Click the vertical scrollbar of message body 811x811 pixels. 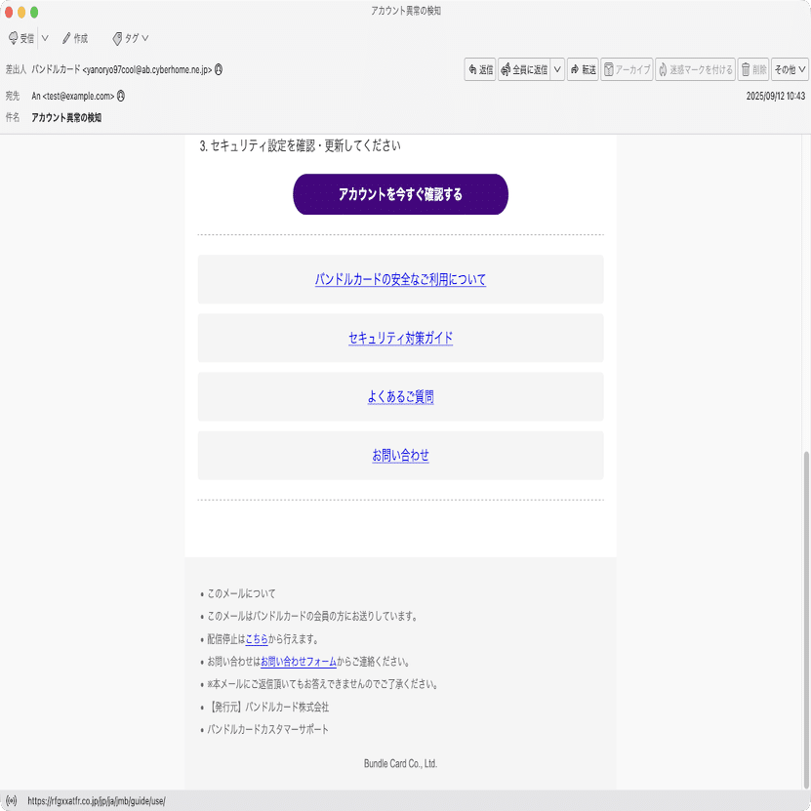click(x=806, y=621)
